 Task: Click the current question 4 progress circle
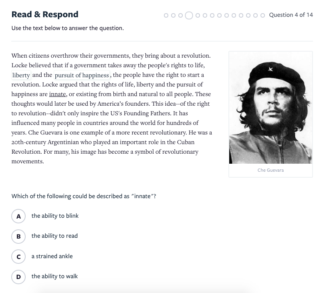coord(189,16)
